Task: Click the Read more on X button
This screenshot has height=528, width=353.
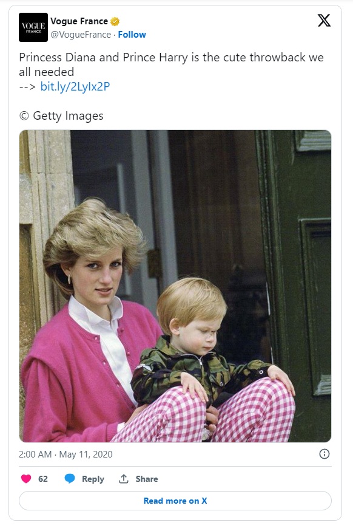Action: (175, 501)
